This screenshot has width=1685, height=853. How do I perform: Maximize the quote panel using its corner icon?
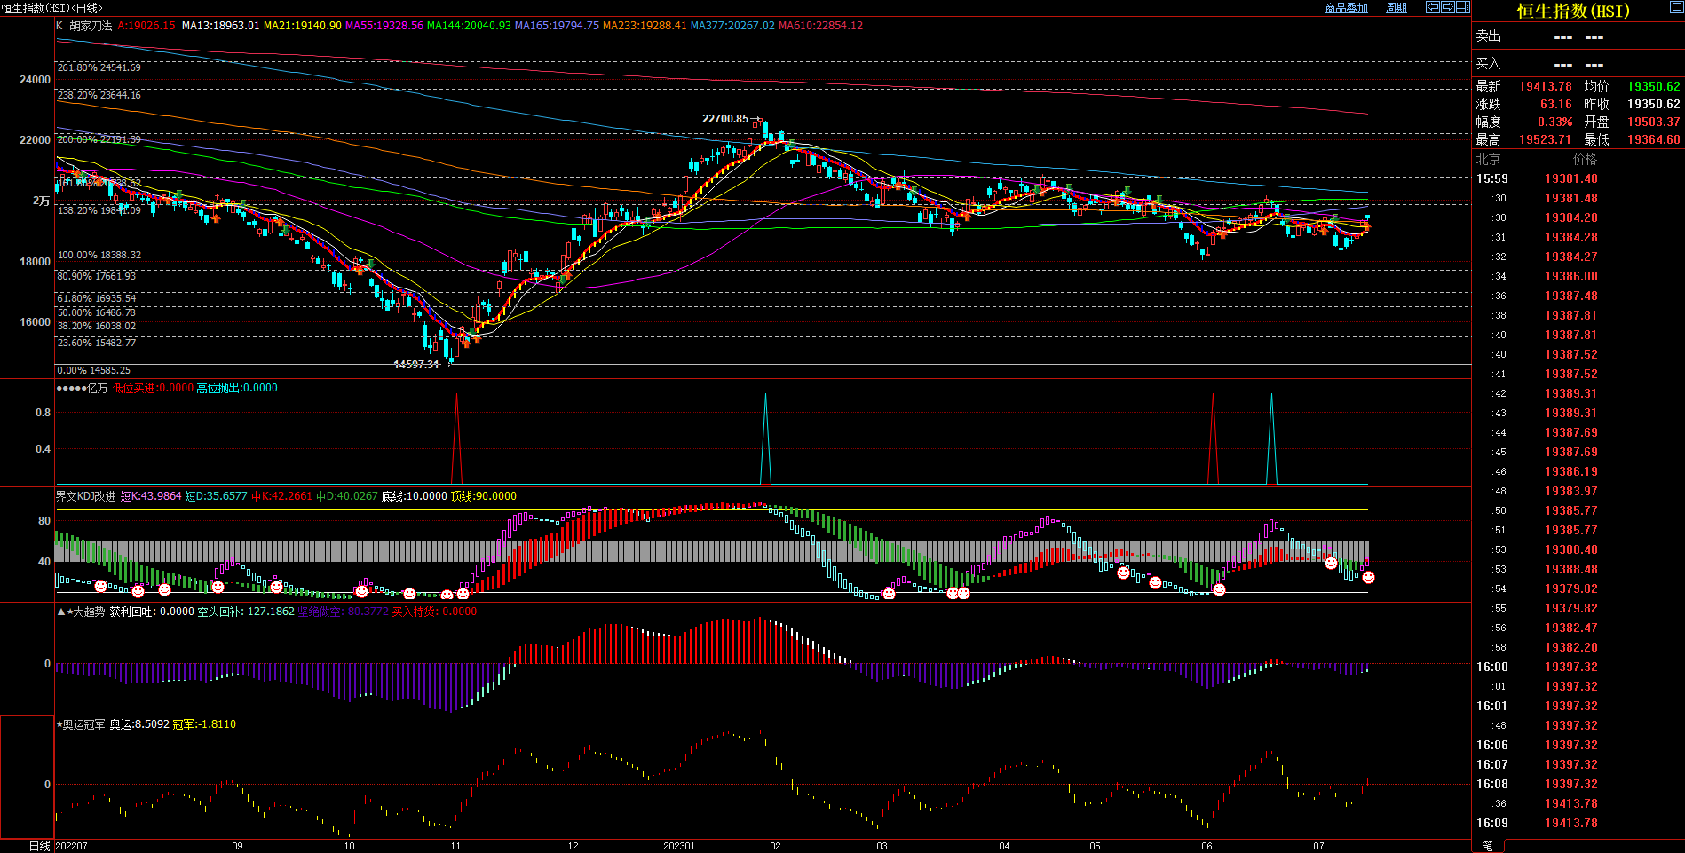(x=1676, y=7)
